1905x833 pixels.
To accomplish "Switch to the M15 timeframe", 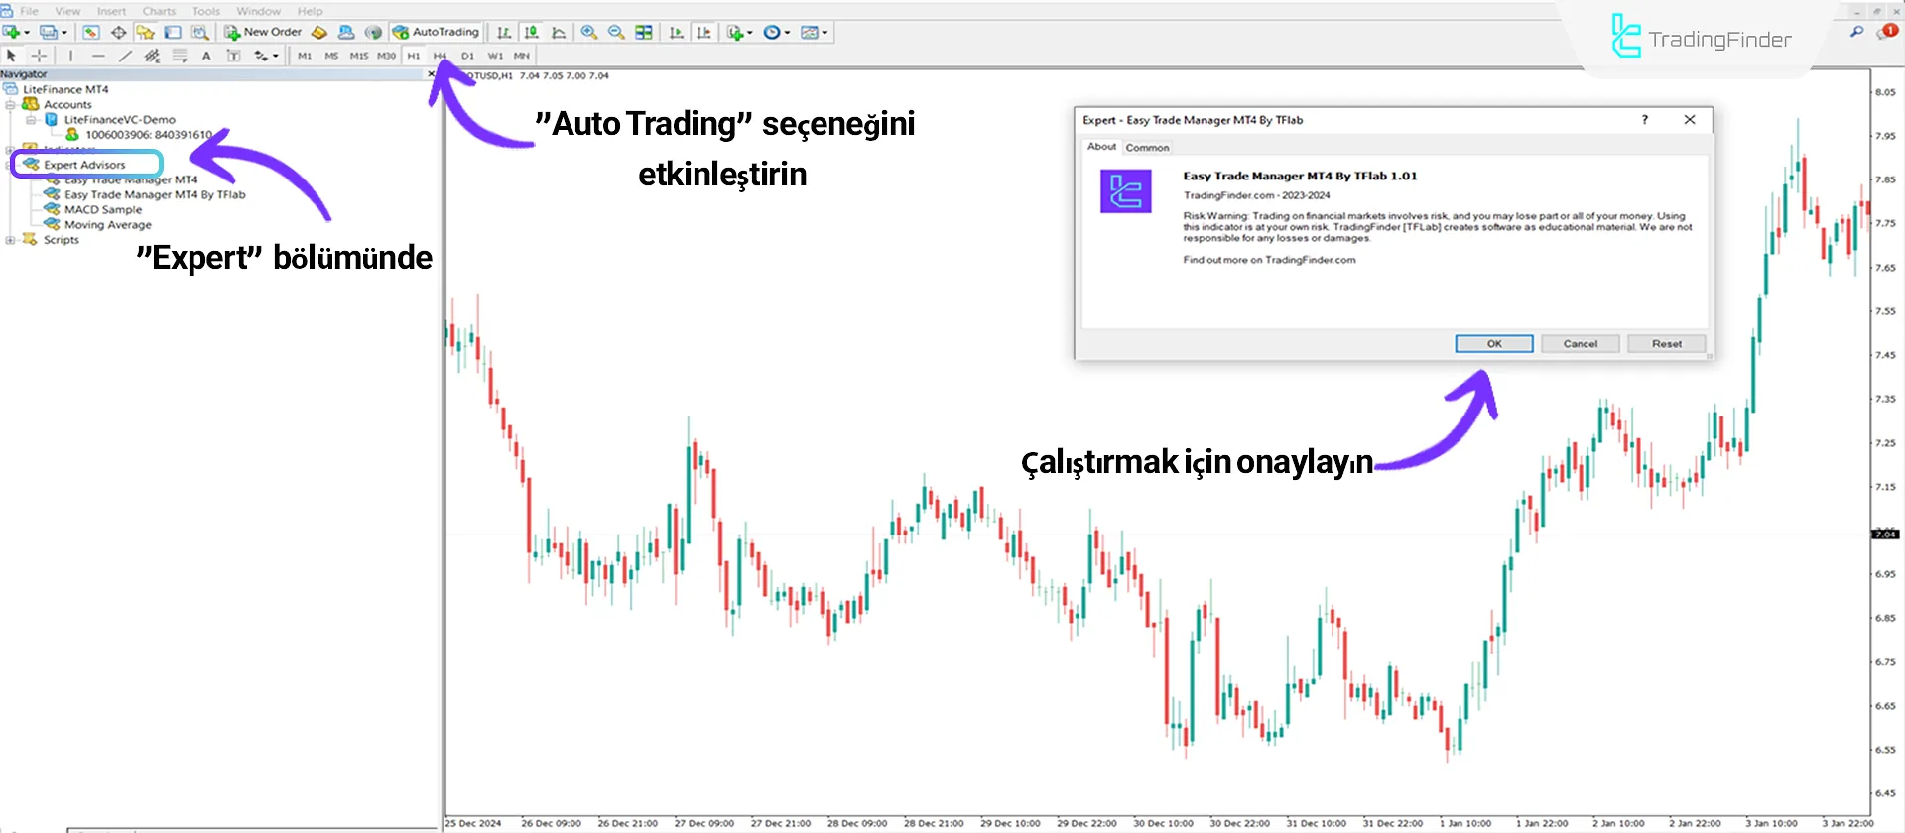I will click(358, 56).
